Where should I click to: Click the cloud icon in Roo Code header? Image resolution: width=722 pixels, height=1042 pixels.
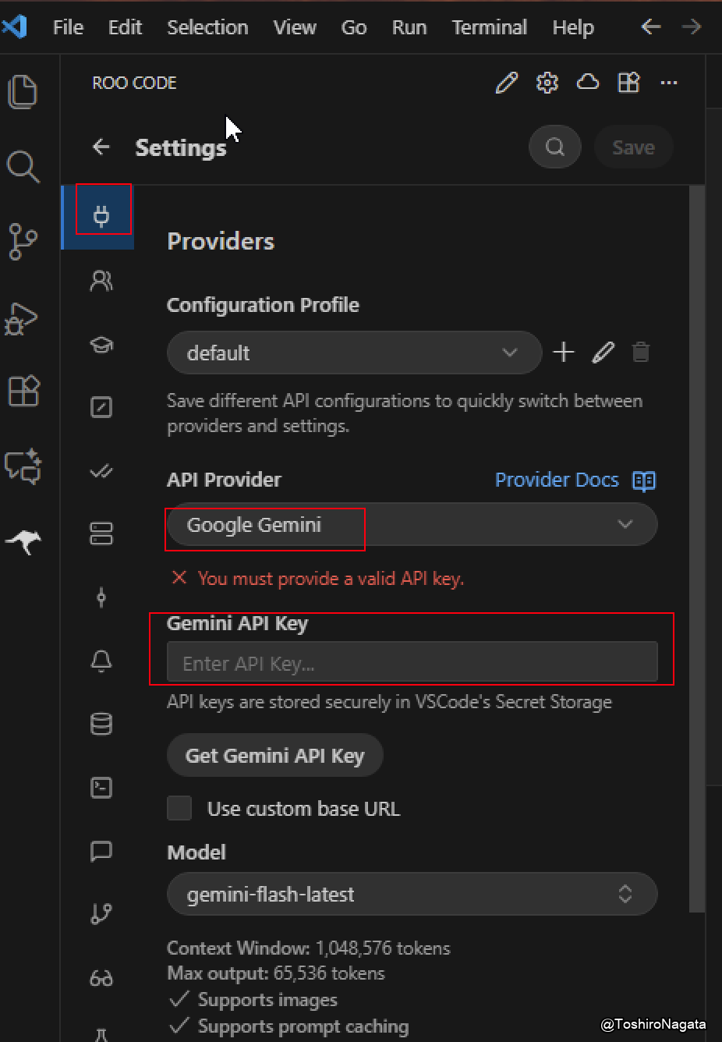tap(588, 82)
